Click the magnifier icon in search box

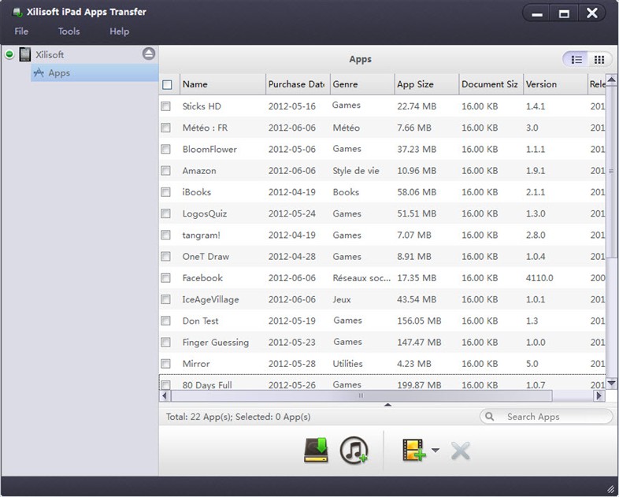pos(490,417)
